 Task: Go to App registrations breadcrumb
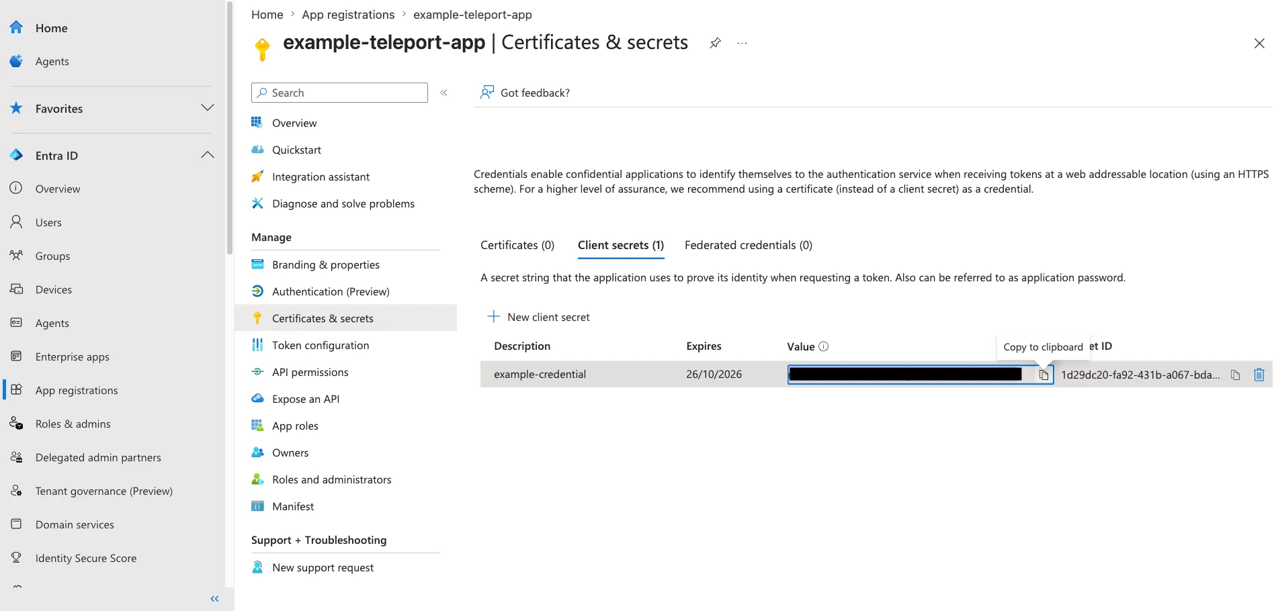pyautogui.click(x=348, y=14)
